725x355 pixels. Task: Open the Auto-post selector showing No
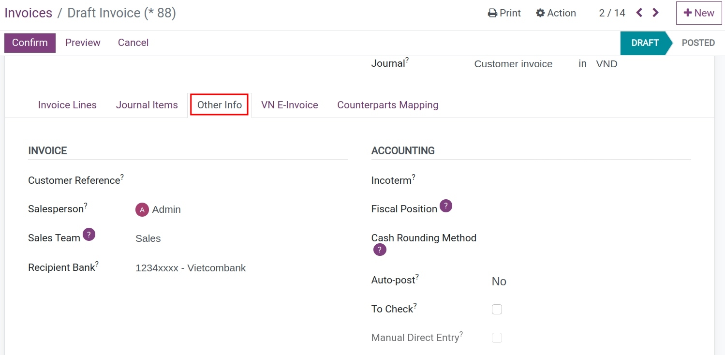click(x=499, y=281)
